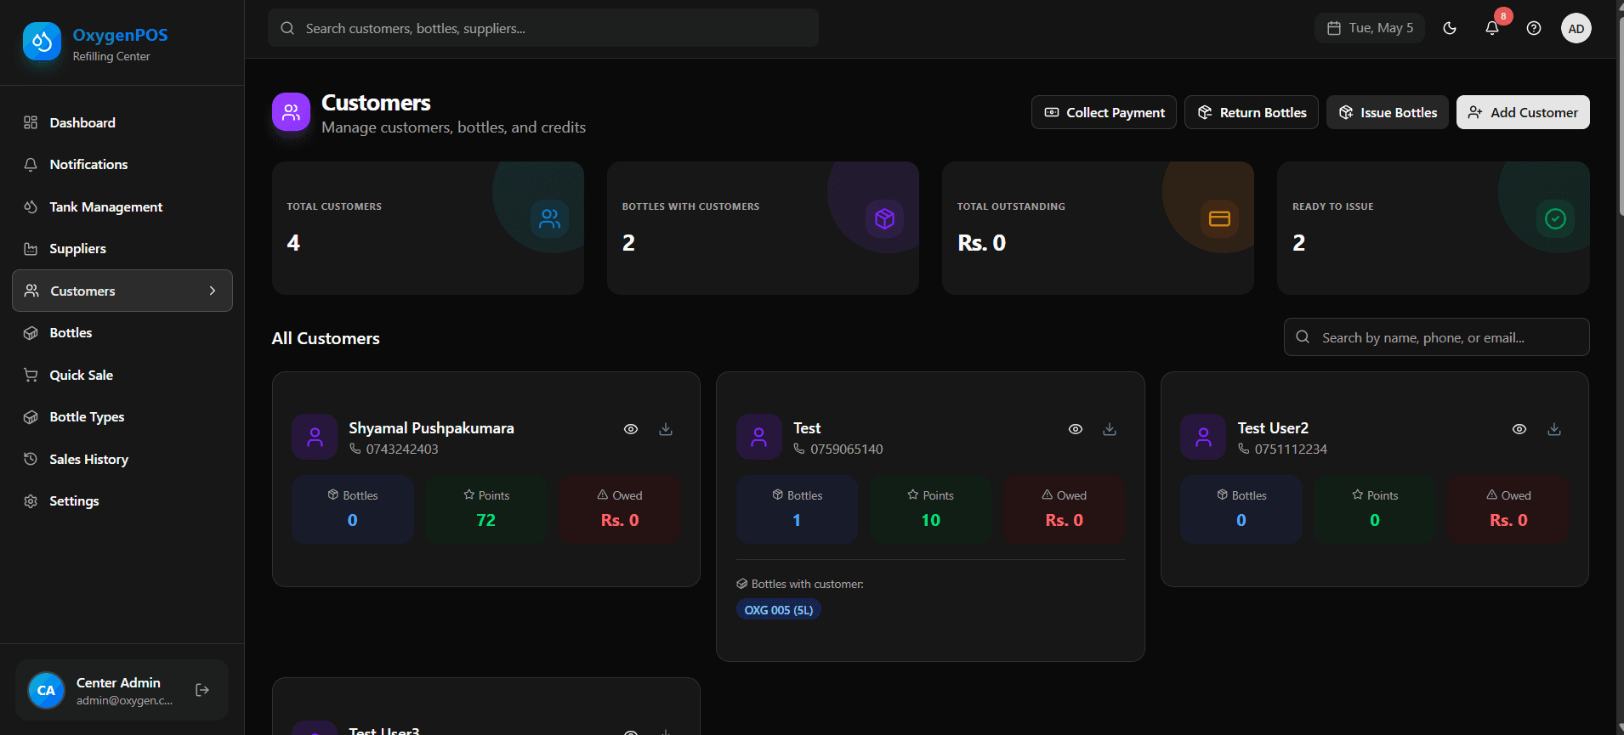Image resolution: width=1624 pixels, height=735 pixels.
Task: Focus the global search customers field
Action: coord(543,28)
